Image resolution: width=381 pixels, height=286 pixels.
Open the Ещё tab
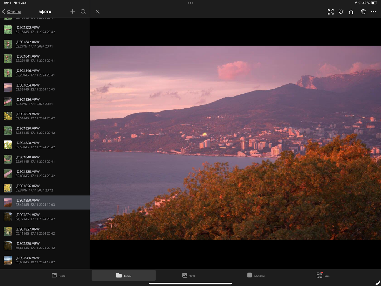(x=323, y=275)
